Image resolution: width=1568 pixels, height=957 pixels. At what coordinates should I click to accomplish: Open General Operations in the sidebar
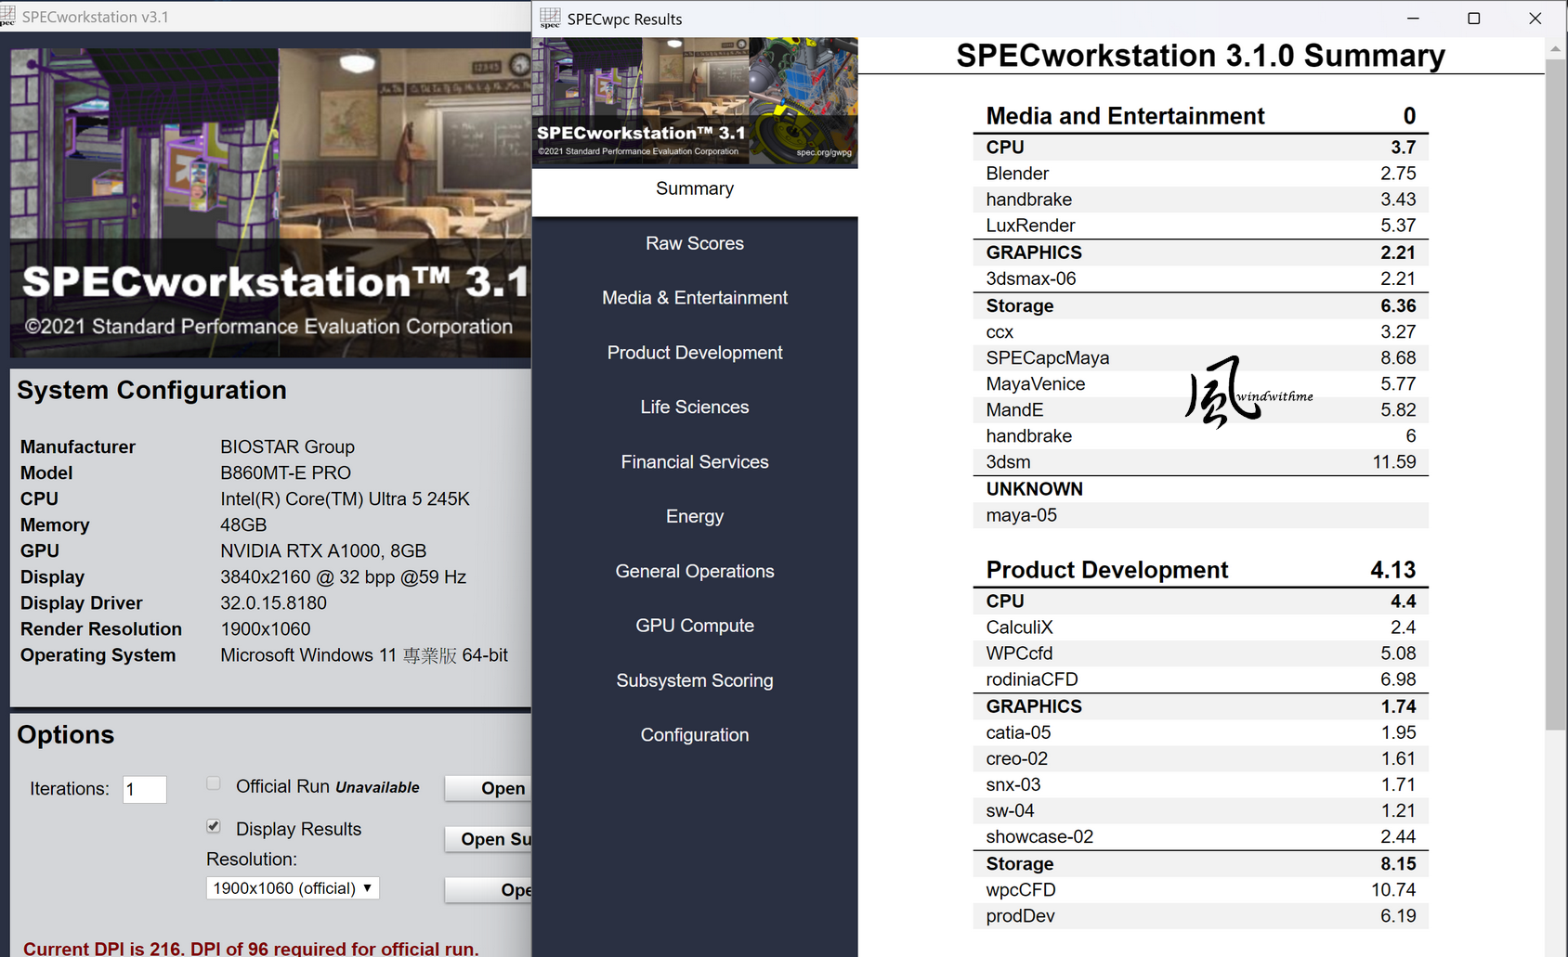[695, 572]
